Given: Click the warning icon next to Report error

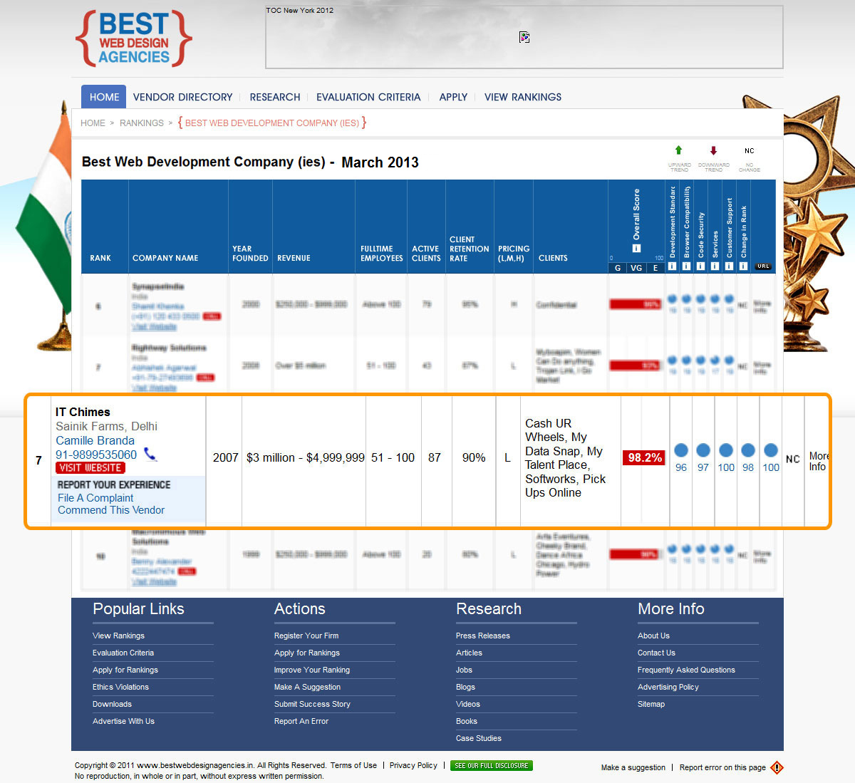Looking at the screenshot, I should click(x=777, y=767).
